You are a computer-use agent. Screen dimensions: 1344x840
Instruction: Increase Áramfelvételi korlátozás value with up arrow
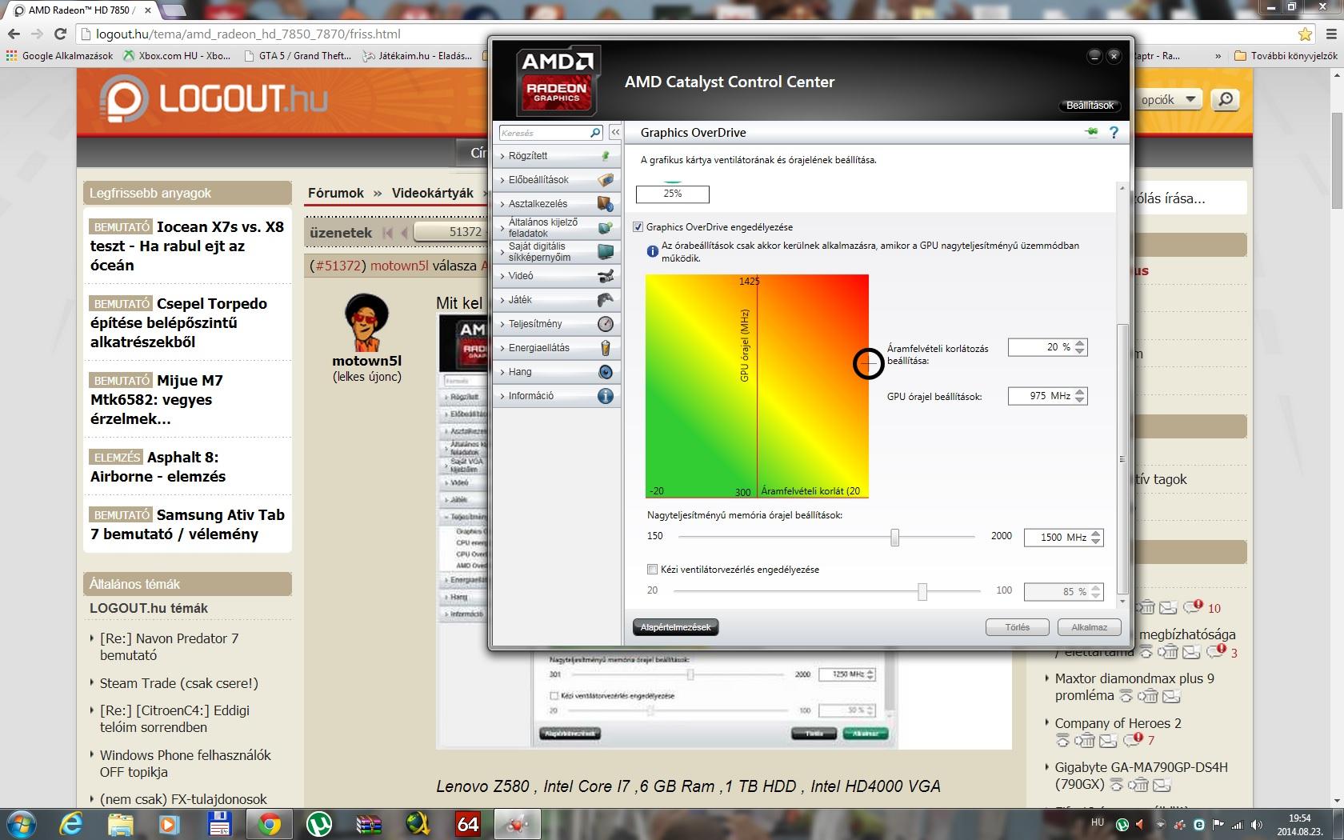point(1080,344)
